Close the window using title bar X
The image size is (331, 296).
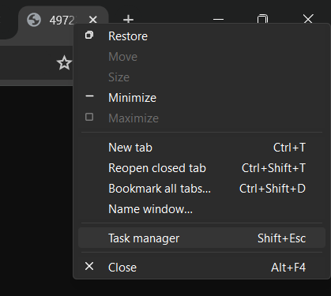pos(308,19)
